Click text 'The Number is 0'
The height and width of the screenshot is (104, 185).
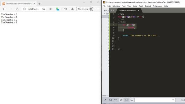[x=9, y=14]
